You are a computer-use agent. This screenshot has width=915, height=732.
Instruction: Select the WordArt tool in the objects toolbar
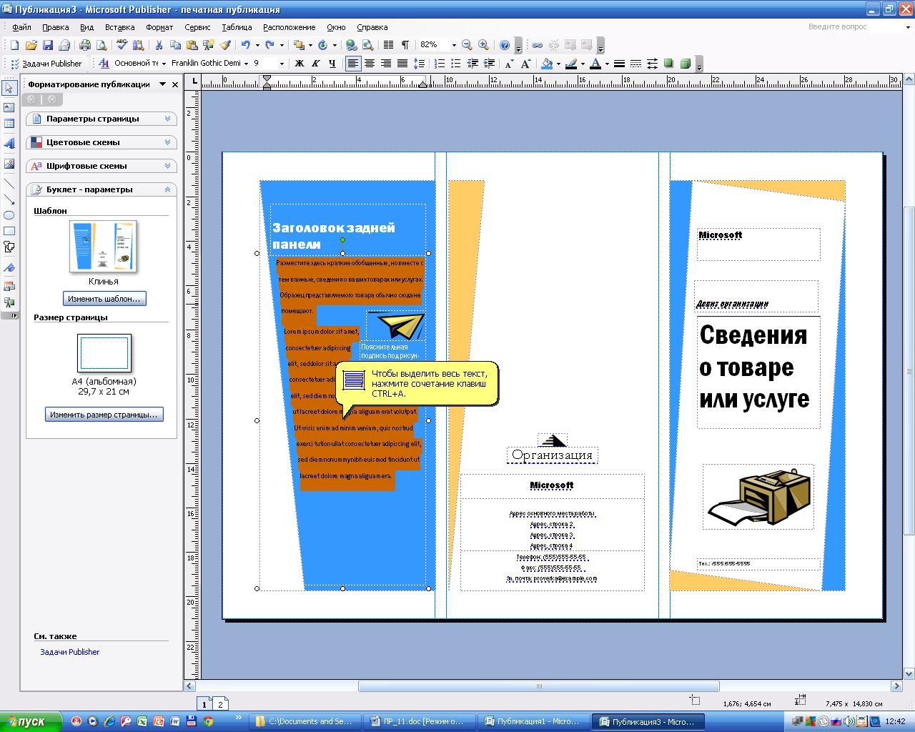(x=9, y=144)
